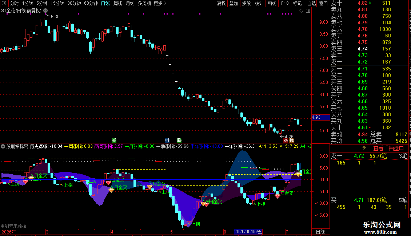
Task: Click the ST金花(日线.前复权) title
Action: tap(21, 11)
